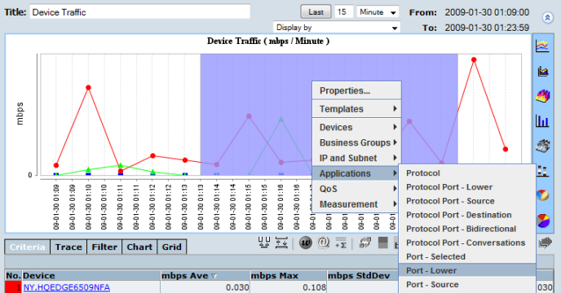Select the Port - Source menu entry
The image size is (561, 293).
click(467, 284)
